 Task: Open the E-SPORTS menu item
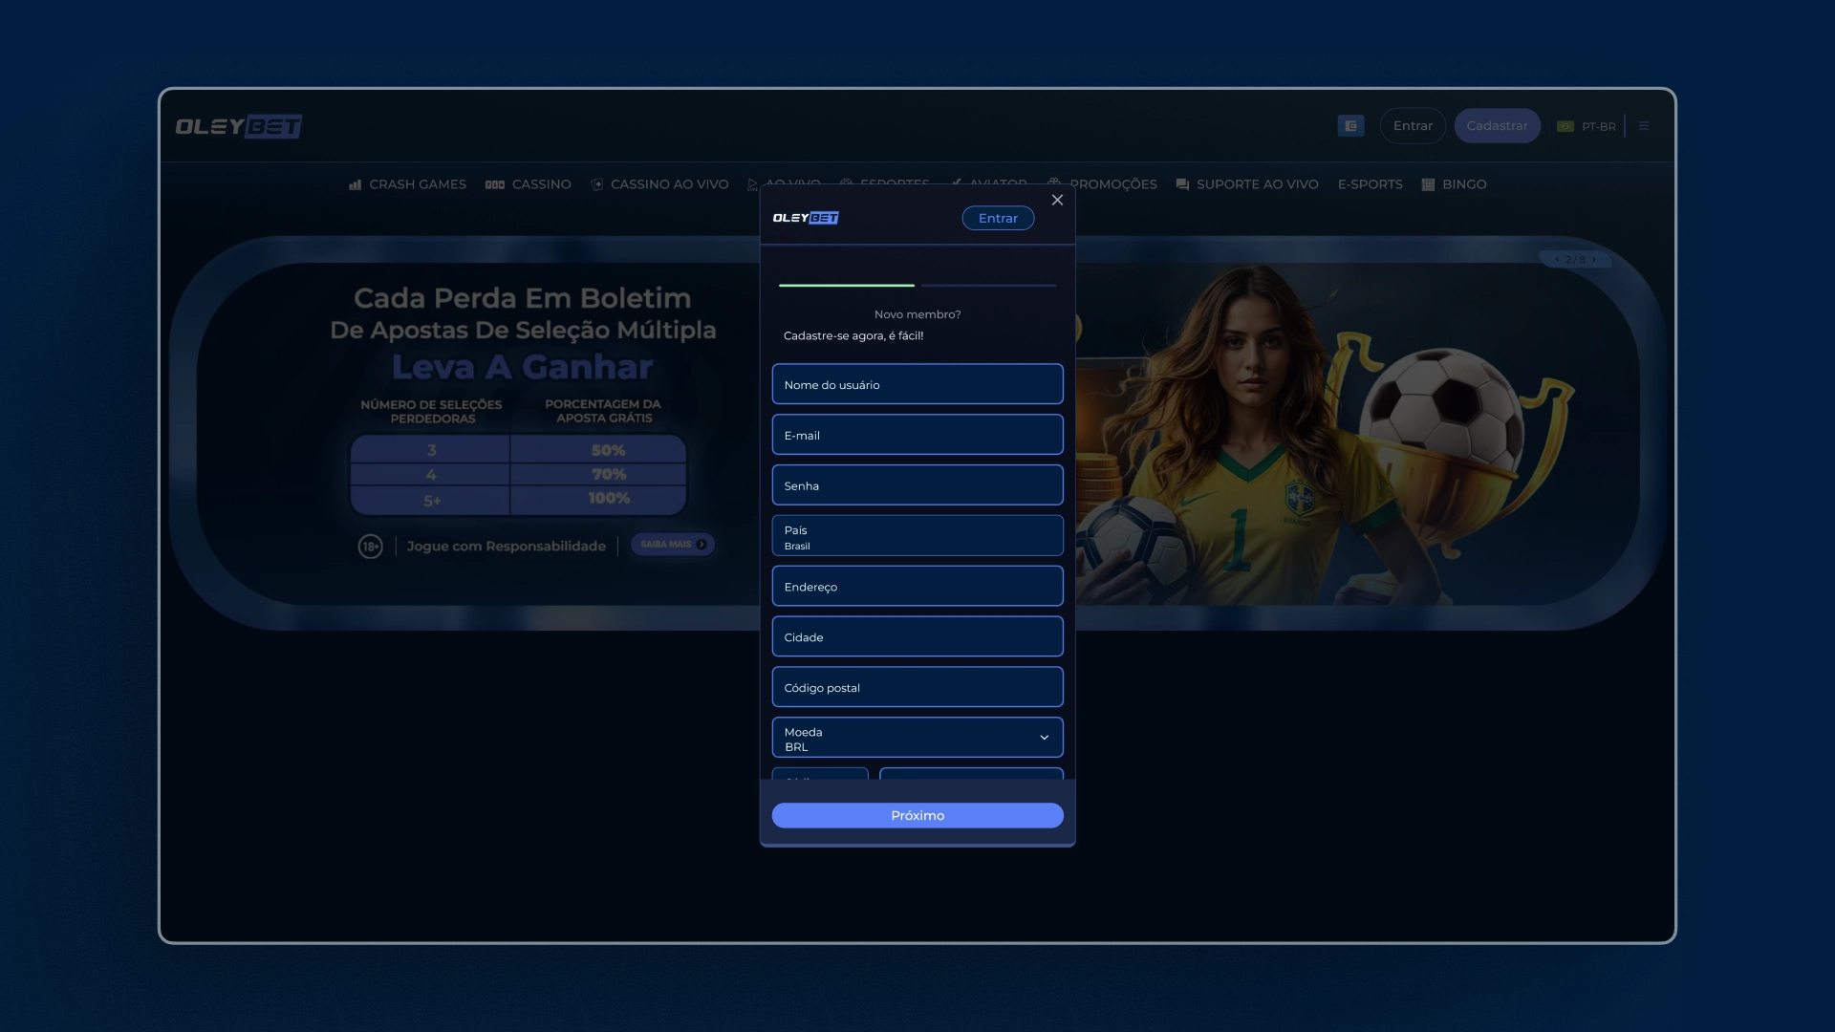coord(1370,184)
